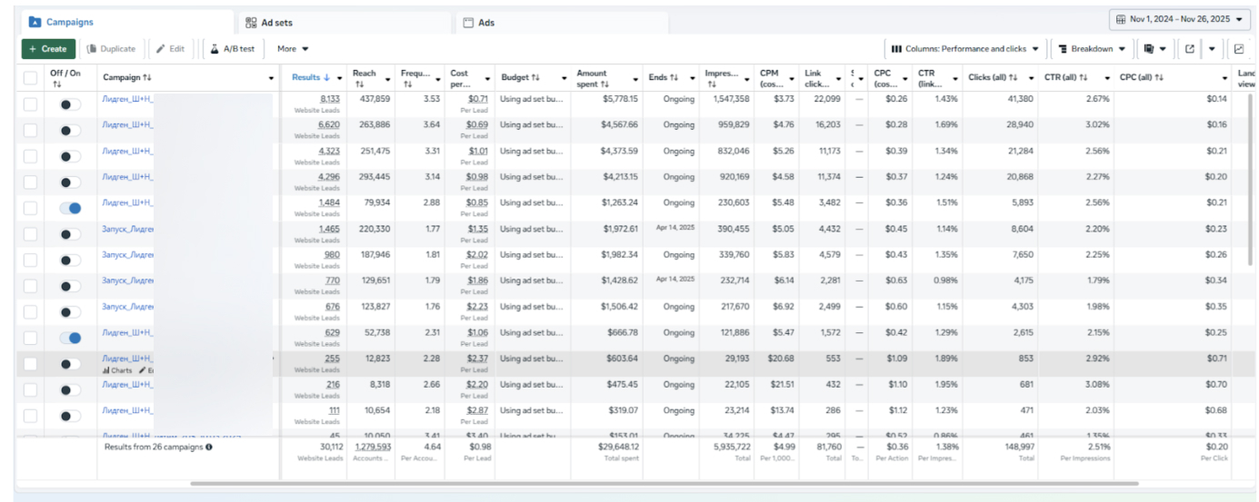Toggle the switch for the 255-results campaign
The height and width of the screenshot is (502, 1259).
[x=70, y=364]
